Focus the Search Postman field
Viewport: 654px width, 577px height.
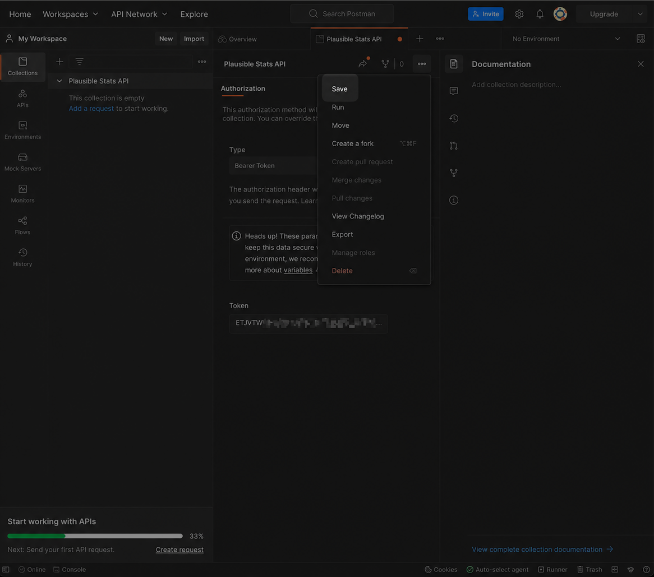[x=342, y=14]
